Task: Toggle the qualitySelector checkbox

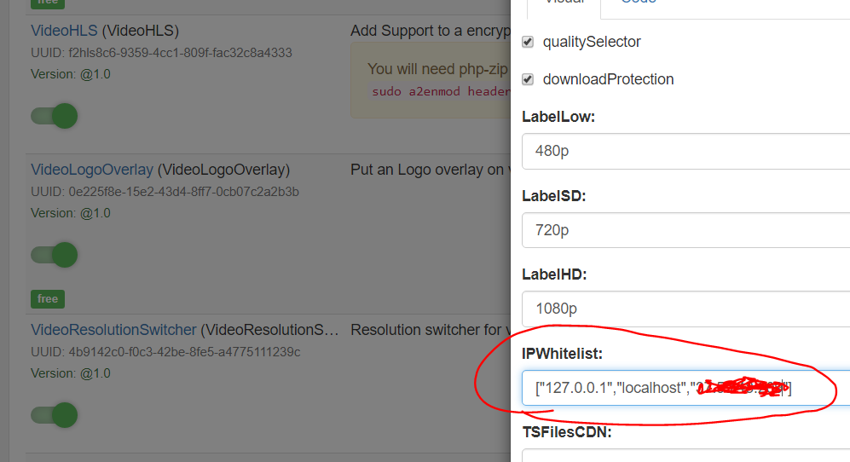Action: pos(528,42)
